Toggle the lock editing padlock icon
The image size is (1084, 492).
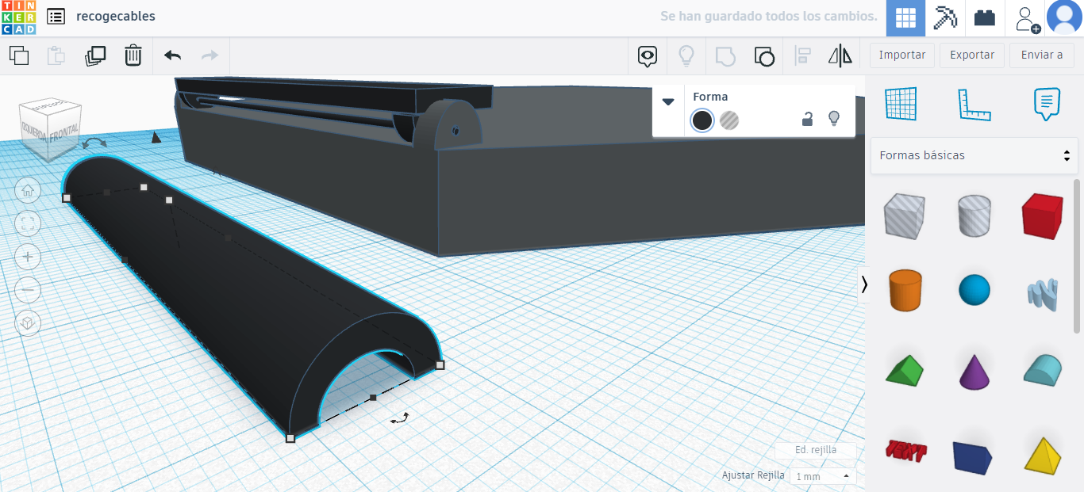(807, 119)
